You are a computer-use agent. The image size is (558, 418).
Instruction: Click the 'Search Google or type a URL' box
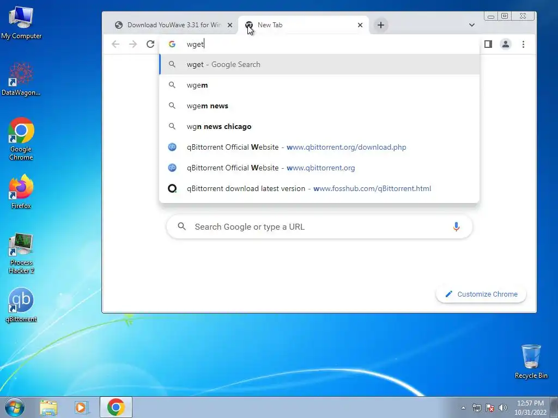coord(319,226)
